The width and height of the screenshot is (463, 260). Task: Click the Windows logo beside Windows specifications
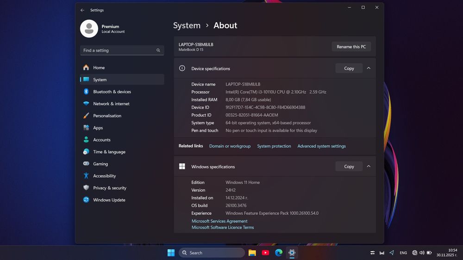[182, 166]
